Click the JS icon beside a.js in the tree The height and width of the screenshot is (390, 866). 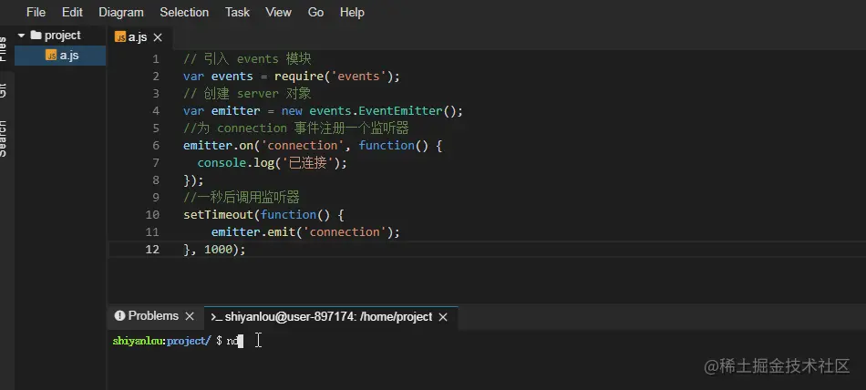point(51,56)
